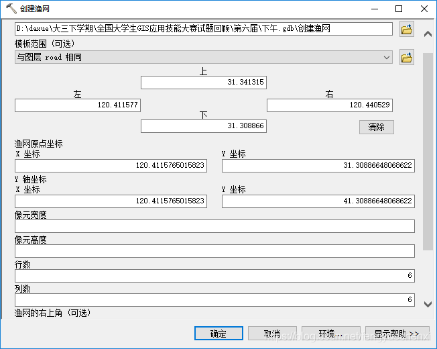Close the 创建渔网 dialog
Viewport: 437px width, 349px height.
tap(424, 9)
